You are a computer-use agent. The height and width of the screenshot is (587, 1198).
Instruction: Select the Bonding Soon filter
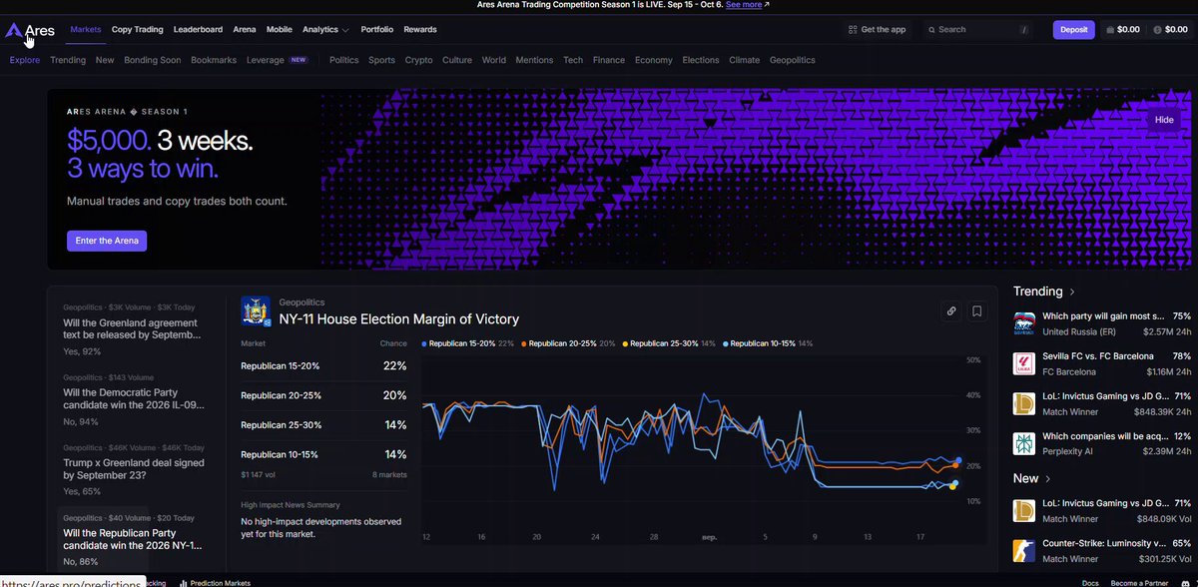pos(152,60)
